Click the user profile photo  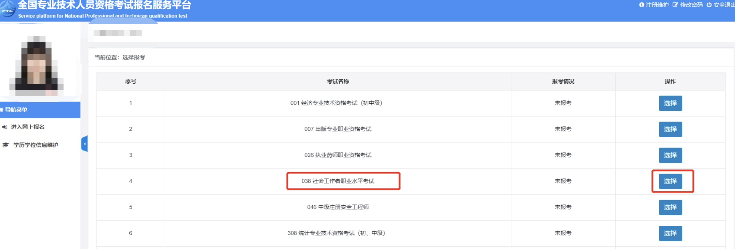click(37, 65)
